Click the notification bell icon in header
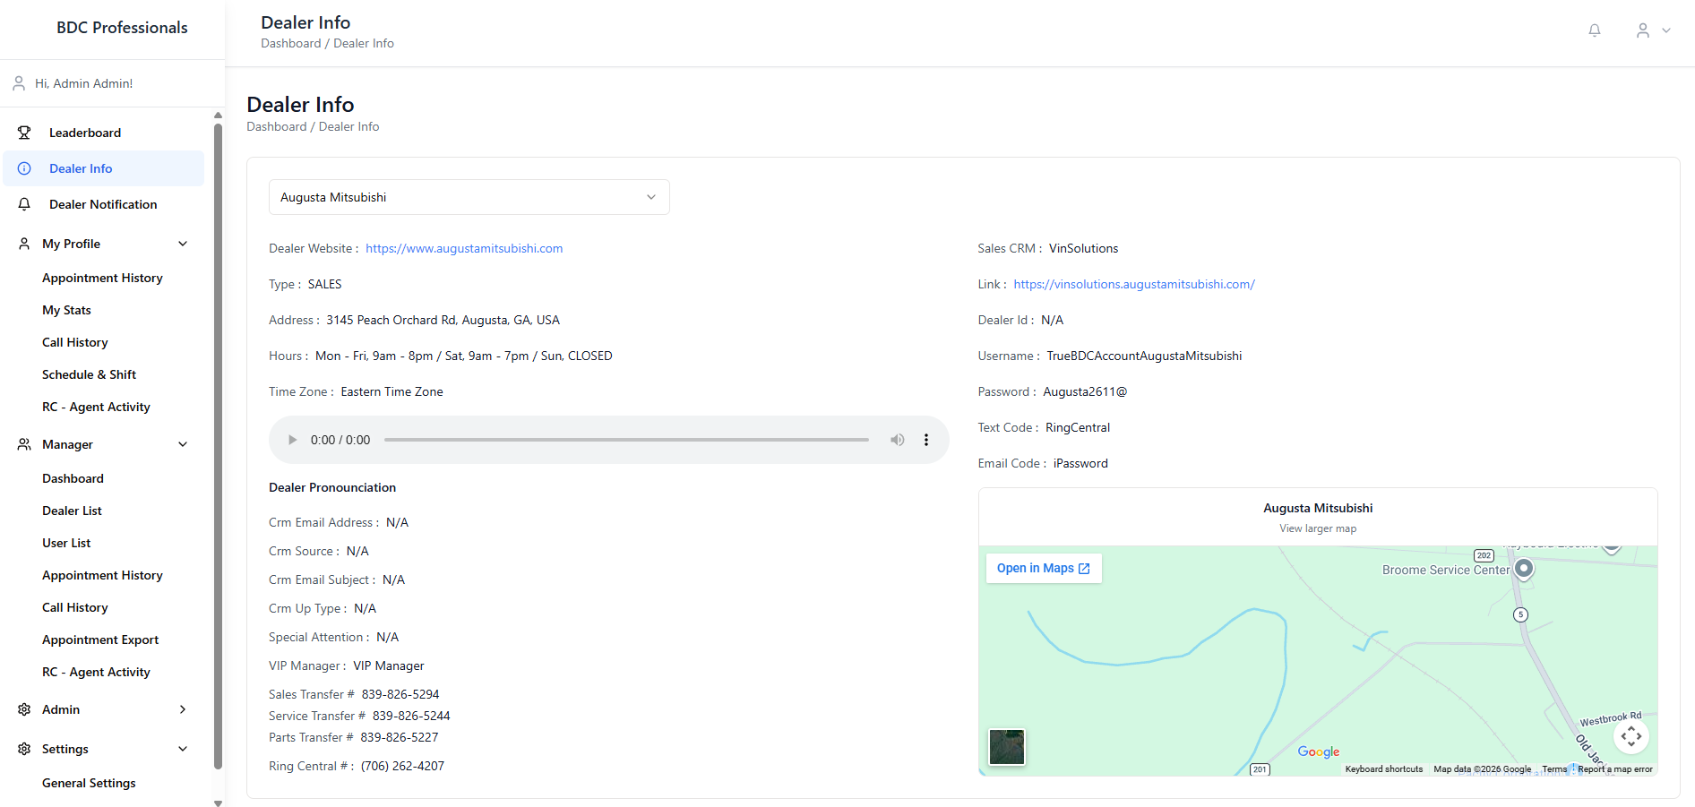Viewport: 1695px width, 807px height. point(1595,30)
